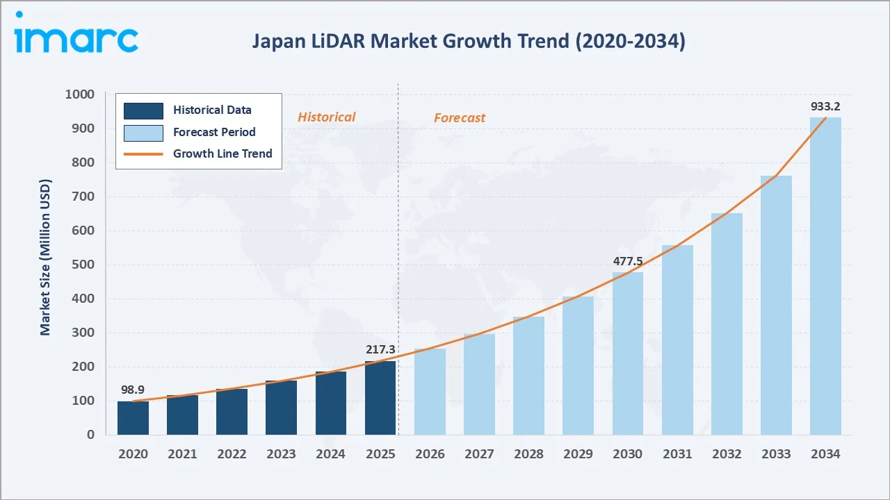Click the y-axis value 200
The width and height of the screenshot is (890, 500).
pyautogui.click(x=83, y=367)
